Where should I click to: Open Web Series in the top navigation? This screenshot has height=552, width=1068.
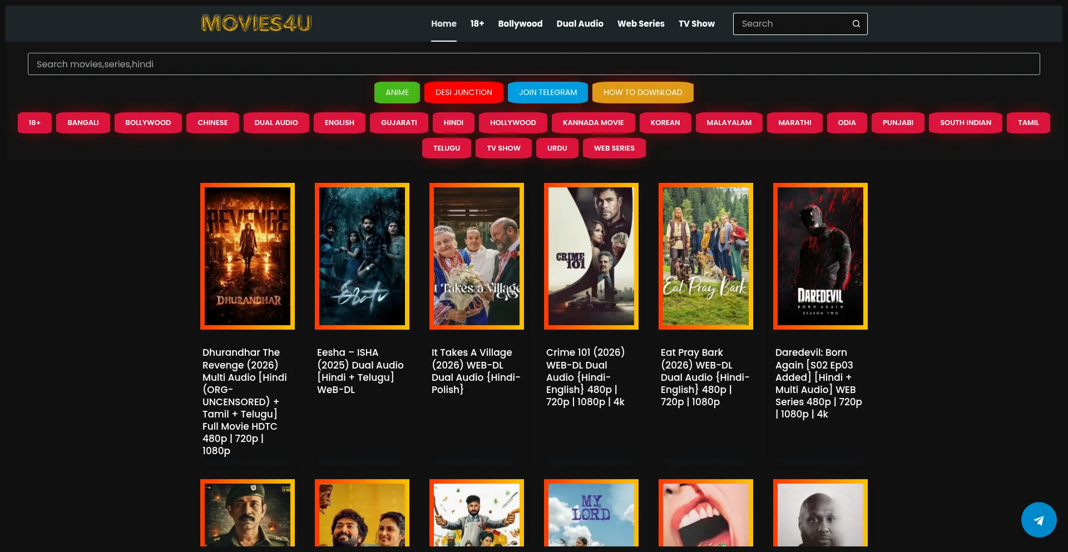641,24
